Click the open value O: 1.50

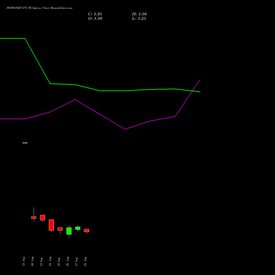pos(95,19)
